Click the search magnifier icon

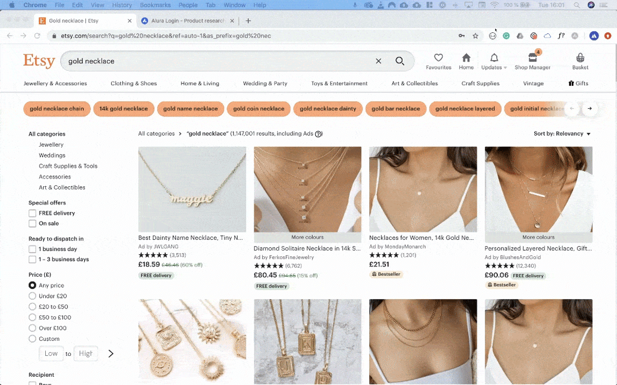(400, 61)
